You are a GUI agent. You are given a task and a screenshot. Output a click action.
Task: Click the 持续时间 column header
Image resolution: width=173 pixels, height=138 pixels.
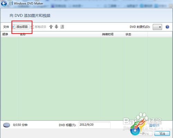click(x=112, y=34)
